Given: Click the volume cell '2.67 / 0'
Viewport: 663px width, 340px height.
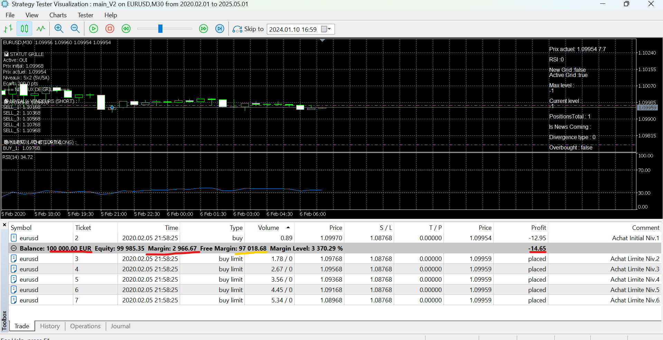Looking at the screenshot, I should (282, 269).
